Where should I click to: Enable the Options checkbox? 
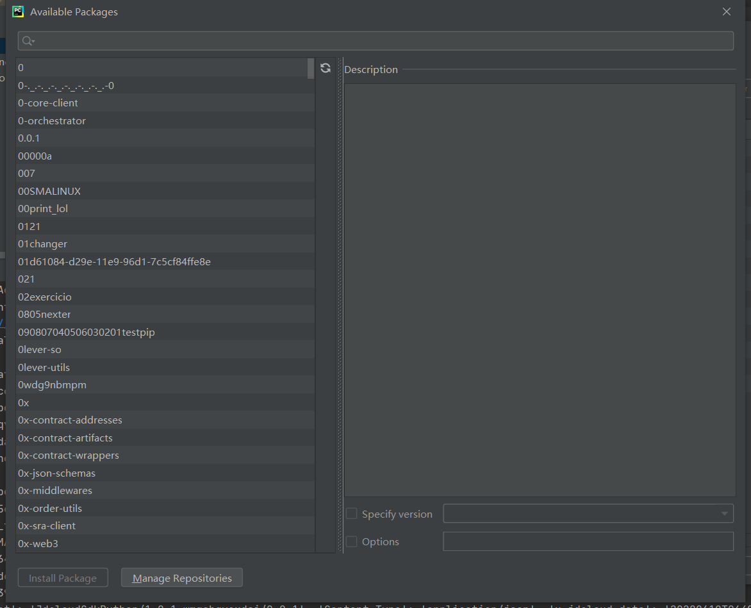point(351,541)
